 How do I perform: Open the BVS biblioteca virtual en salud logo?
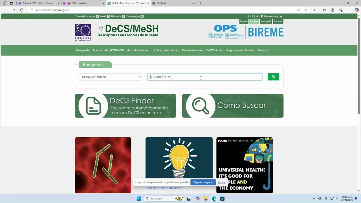pyautogui.click(x=83, y=33)
